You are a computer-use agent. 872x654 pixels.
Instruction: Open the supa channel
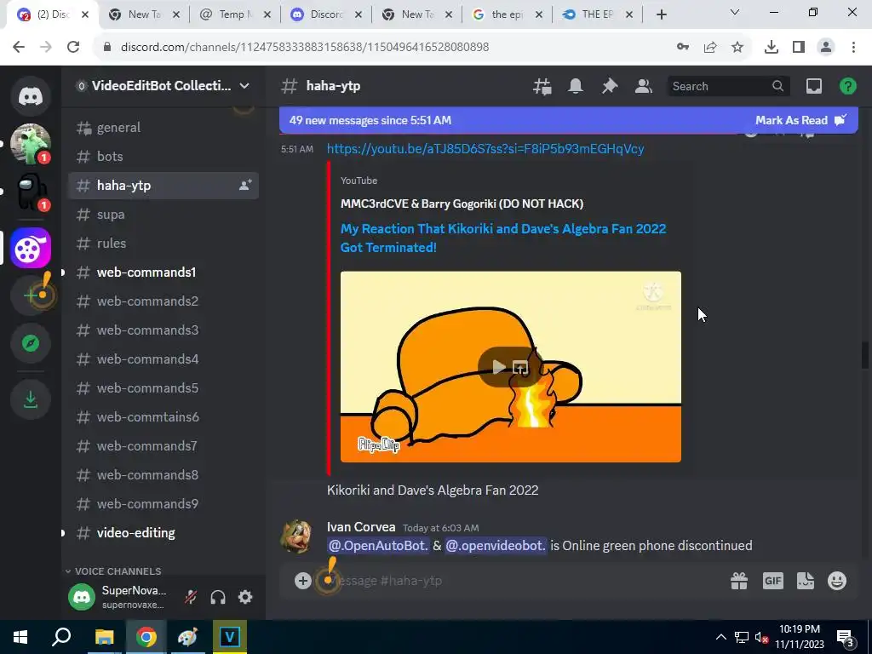coord(163,214)
